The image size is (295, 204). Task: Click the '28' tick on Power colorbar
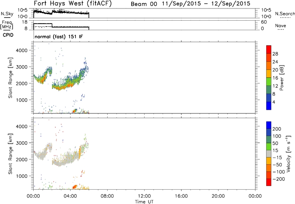point(275,54)
